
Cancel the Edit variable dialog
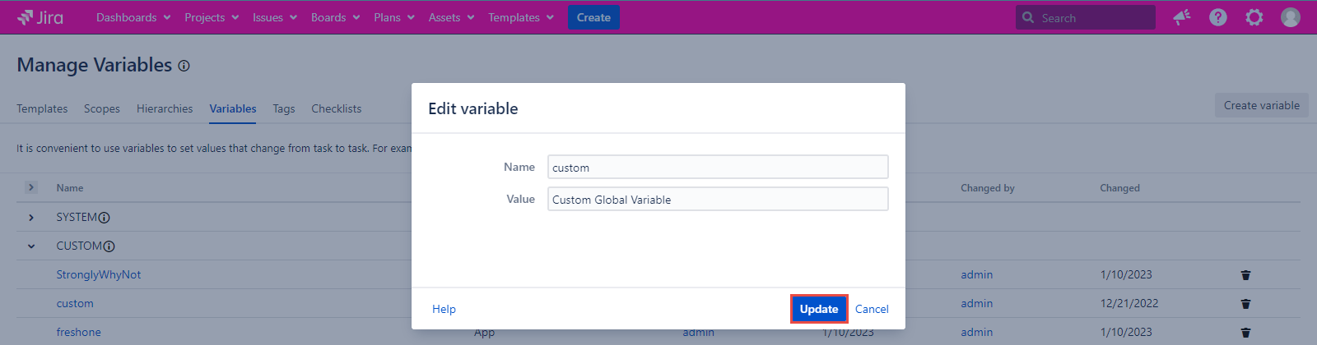(x=872, y=309)
